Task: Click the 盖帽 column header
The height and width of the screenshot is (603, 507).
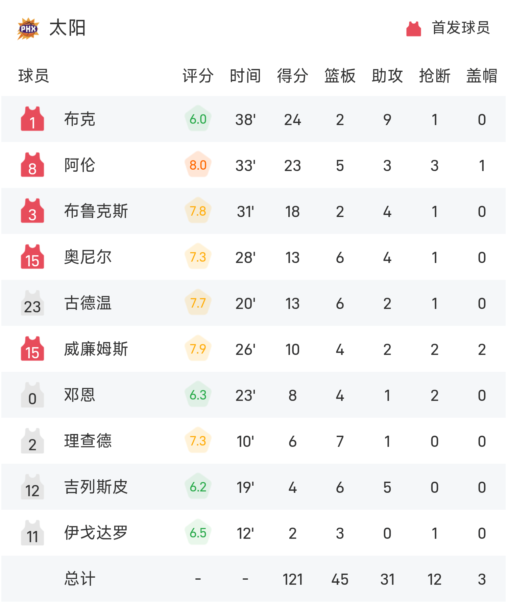Action: click(x=482, y=76)
